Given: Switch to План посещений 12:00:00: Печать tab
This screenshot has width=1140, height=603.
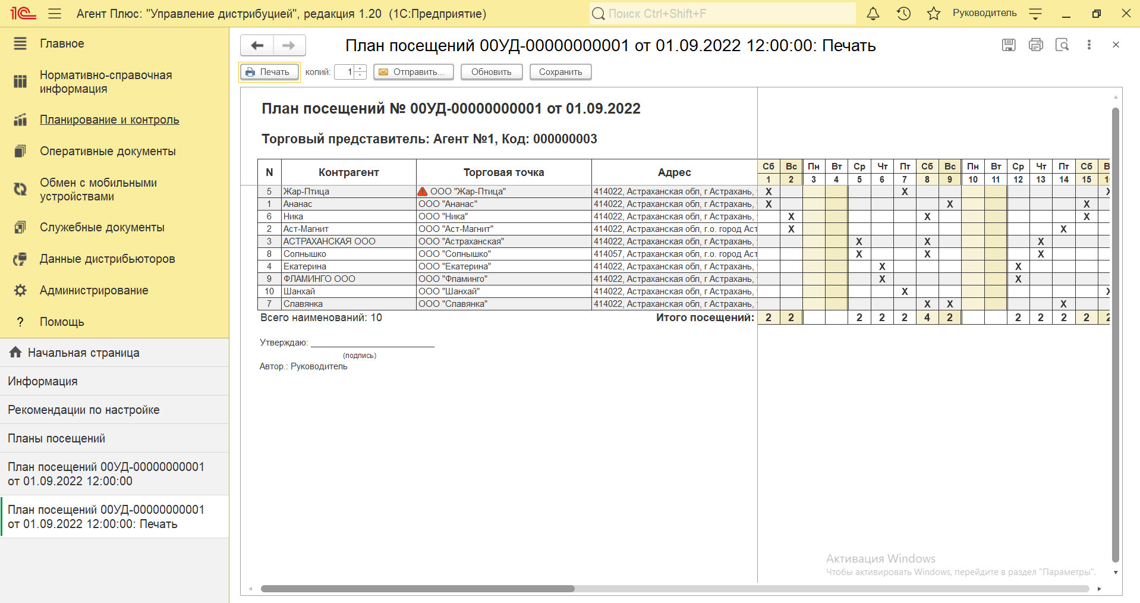Looking at the screenshot, I should 114,517.
